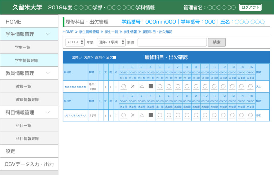The image size is (274, 175).
Task: Open CSVデータ入力・出力 from the sidebar
Action: (29, 164)
